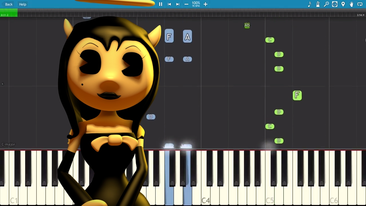Open the Help menu
This screenshot has height=206, width=366.
click(23, 4)
